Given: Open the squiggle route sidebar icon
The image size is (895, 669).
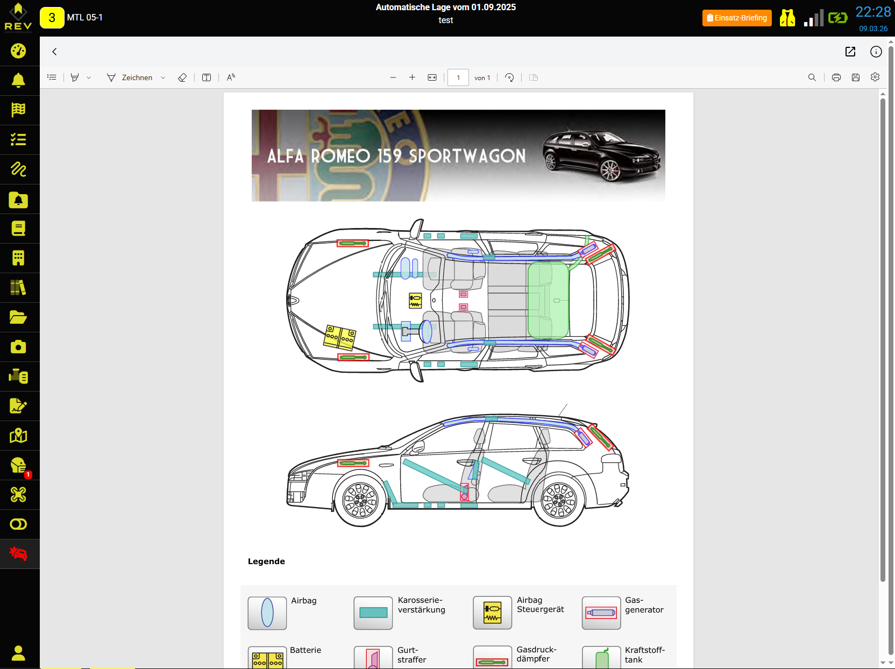Looking at the screenshot, I should [x=18, y=169].
